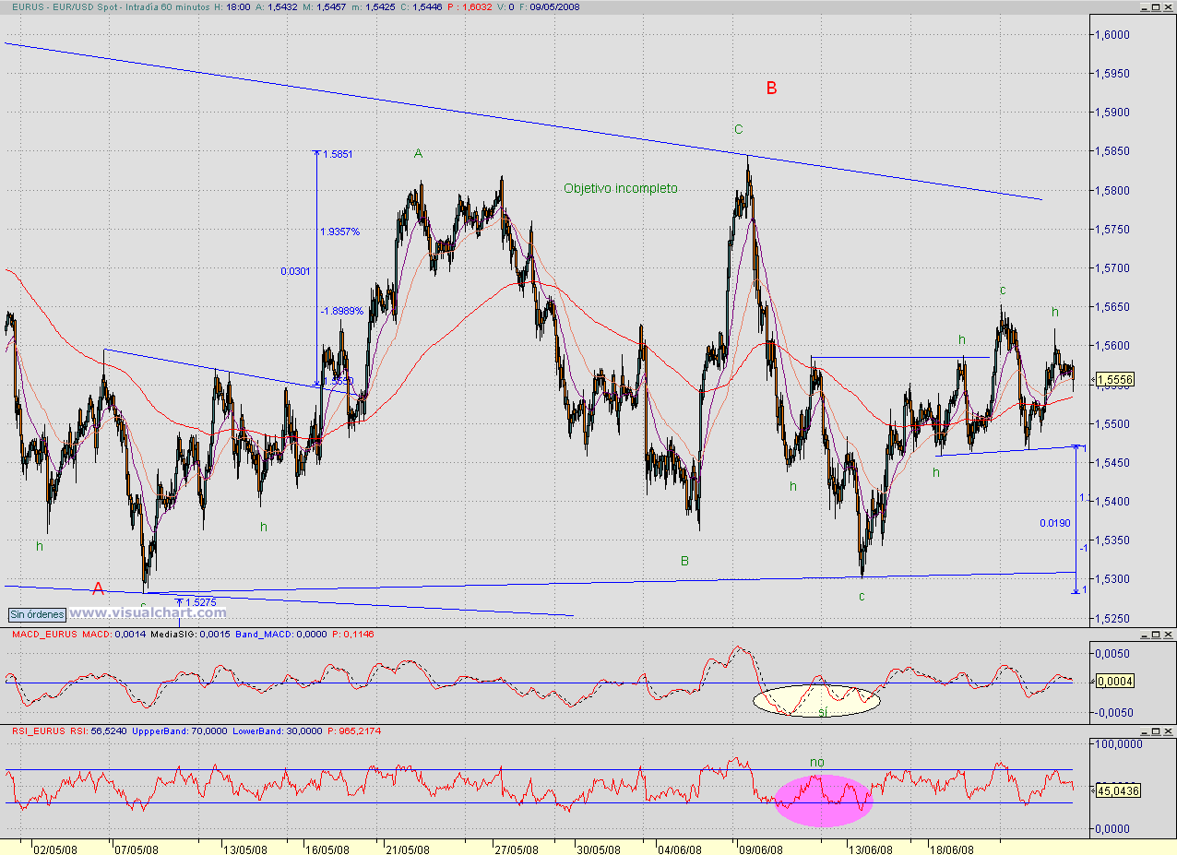Click the Sin órdenes button
The height and width of the screenshot is (855, 1177).
(36, 614)
